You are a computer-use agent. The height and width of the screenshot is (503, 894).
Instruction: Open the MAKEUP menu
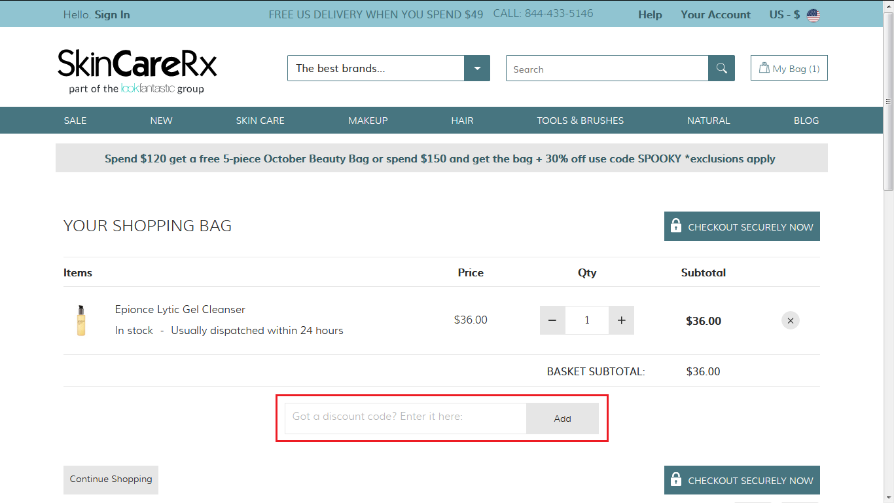tap(368, 121)
